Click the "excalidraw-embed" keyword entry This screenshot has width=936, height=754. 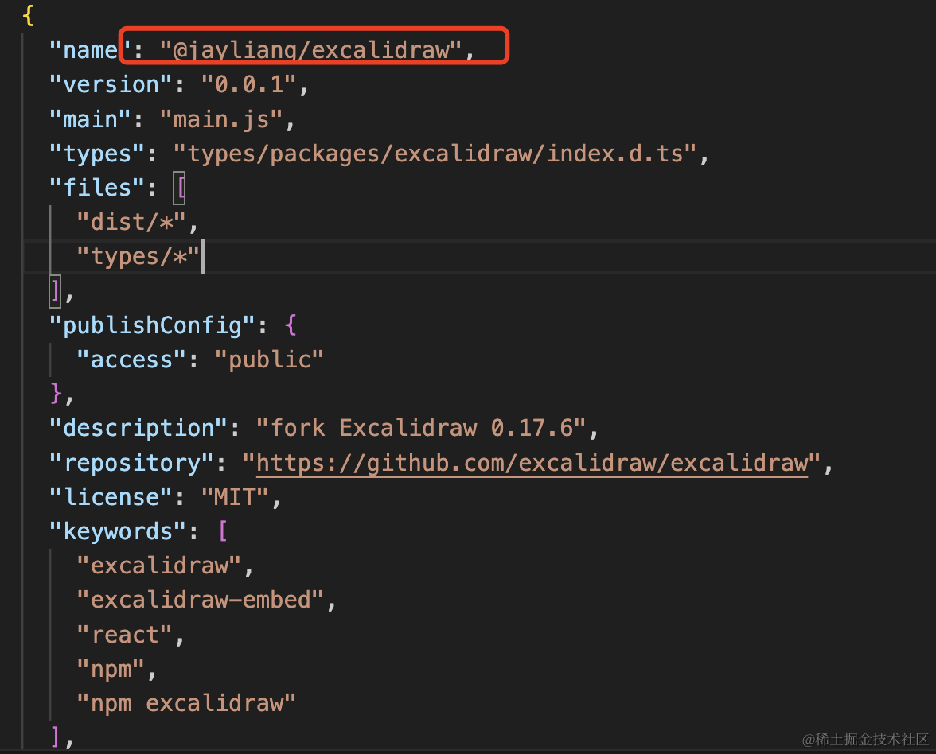pyautogui.click(x=201, y=600)
